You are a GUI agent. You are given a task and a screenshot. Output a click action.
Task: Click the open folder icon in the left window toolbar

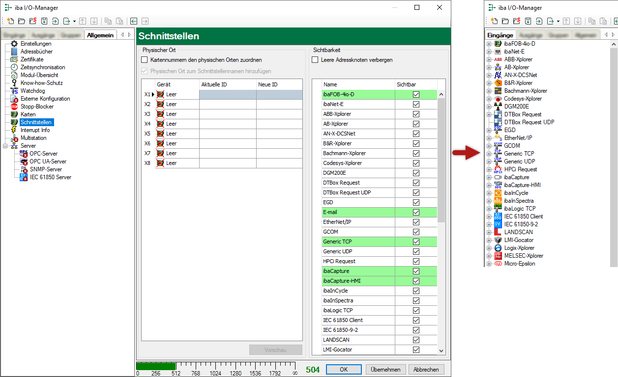22,21
